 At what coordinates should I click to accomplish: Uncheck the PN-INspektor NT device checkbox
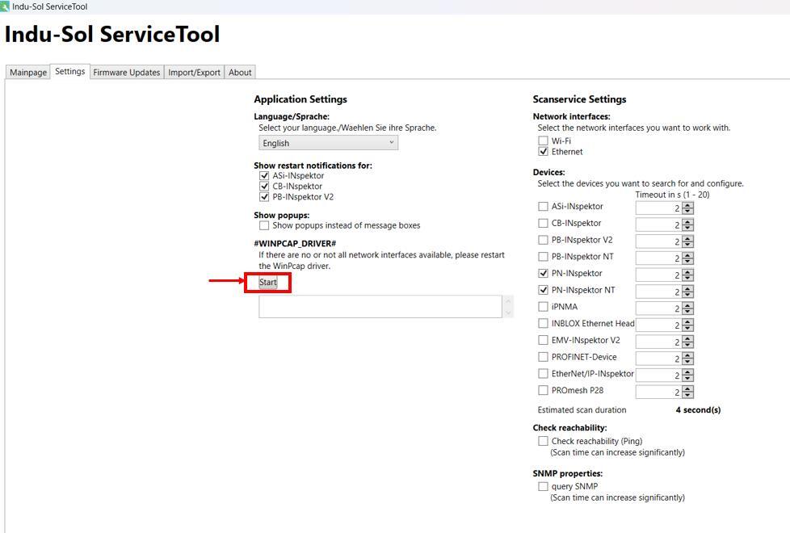coord(543,290)
